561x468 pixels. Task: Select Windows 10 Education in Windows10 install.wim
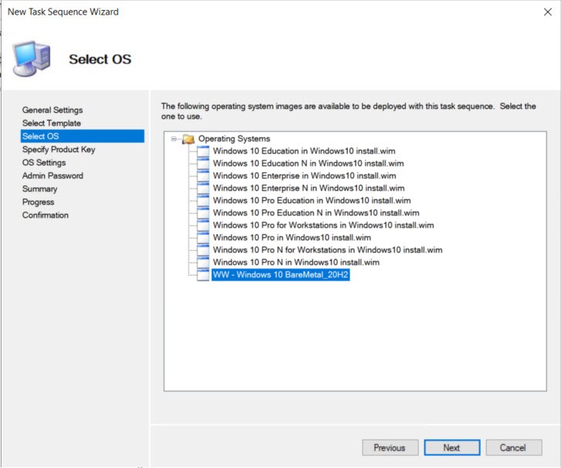point(304,151)
